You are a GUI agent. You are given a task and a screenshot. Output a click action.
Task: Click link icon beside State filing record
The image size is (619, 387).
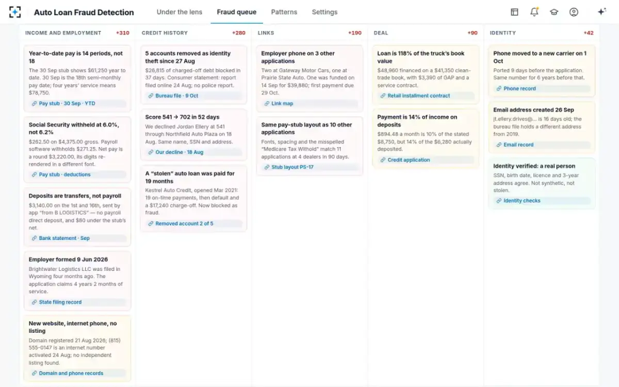pyautogui.click(x=34, y=302)
